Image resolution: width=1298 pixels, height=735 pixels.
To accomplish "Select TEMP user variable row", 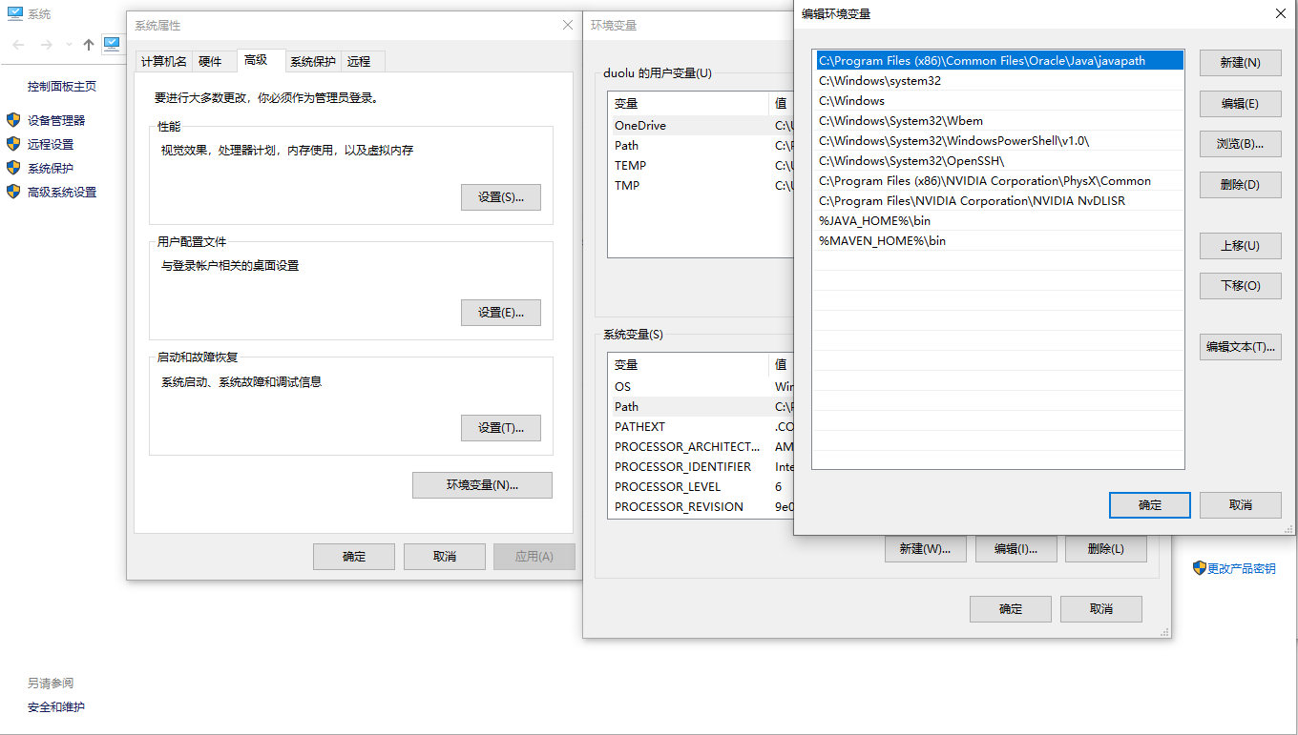I will pyautogui.click(x=700, y=165).
